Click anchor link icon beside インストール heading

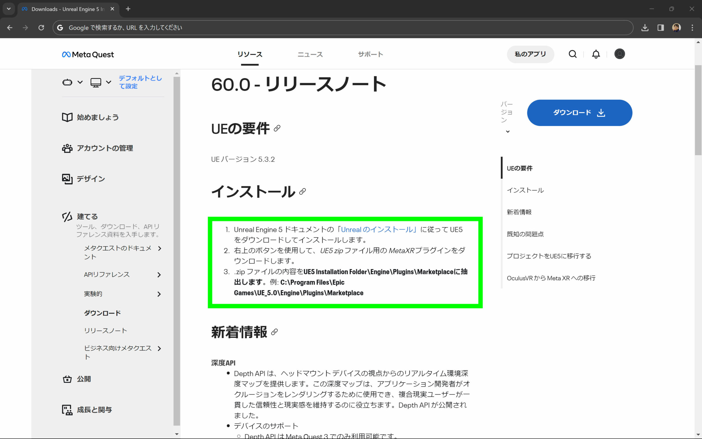pyautogui.click(x=302, y=191)
